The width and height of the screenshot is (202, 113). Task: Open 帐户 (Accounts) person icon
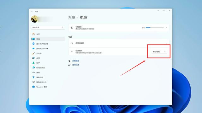coord(33,63)
